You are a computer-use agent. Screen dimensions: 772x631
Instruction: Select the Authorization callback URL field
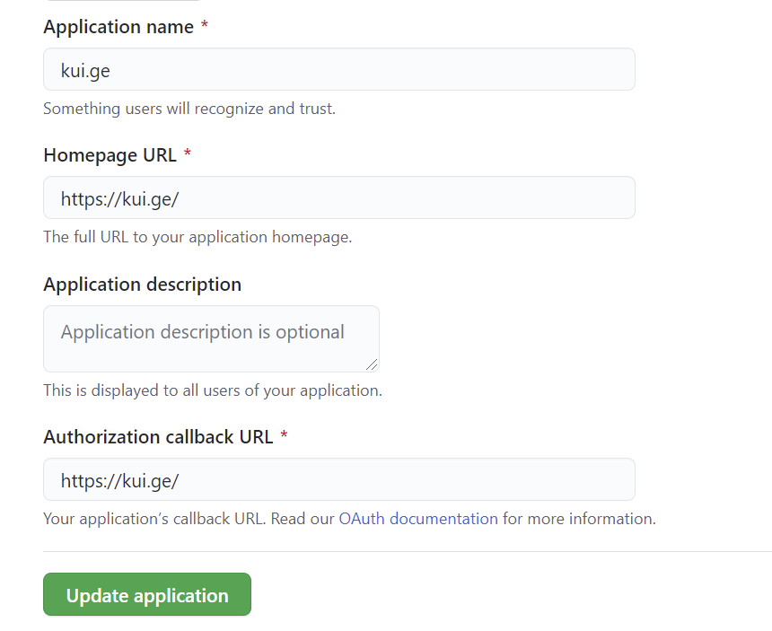pos(338,480)
